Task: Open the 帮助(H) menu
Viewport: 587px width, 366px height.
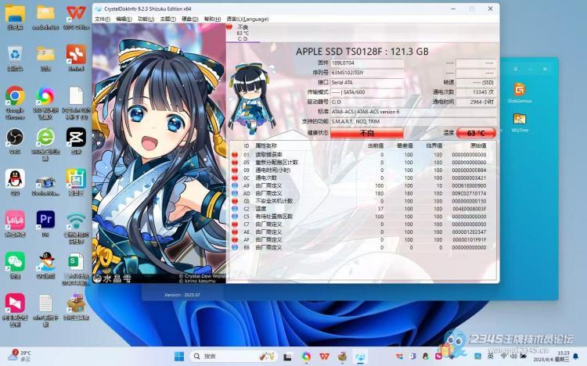Action: pos(212,19)
